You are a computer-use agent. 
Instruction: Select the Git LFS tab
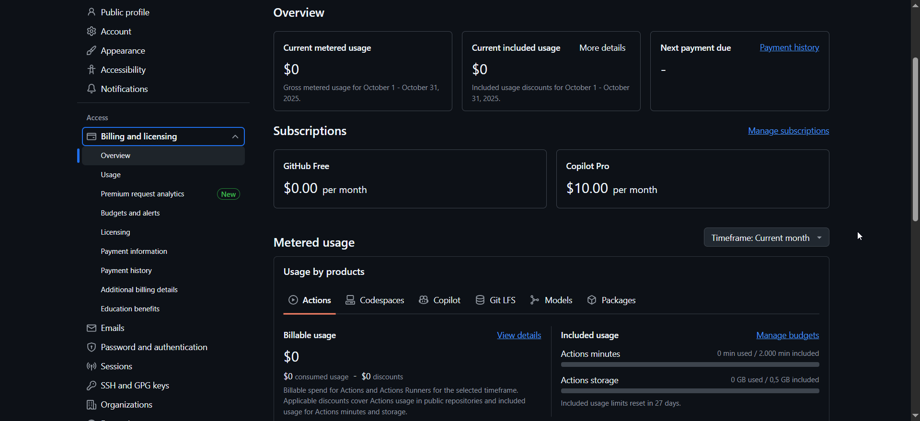coord(495,300)
